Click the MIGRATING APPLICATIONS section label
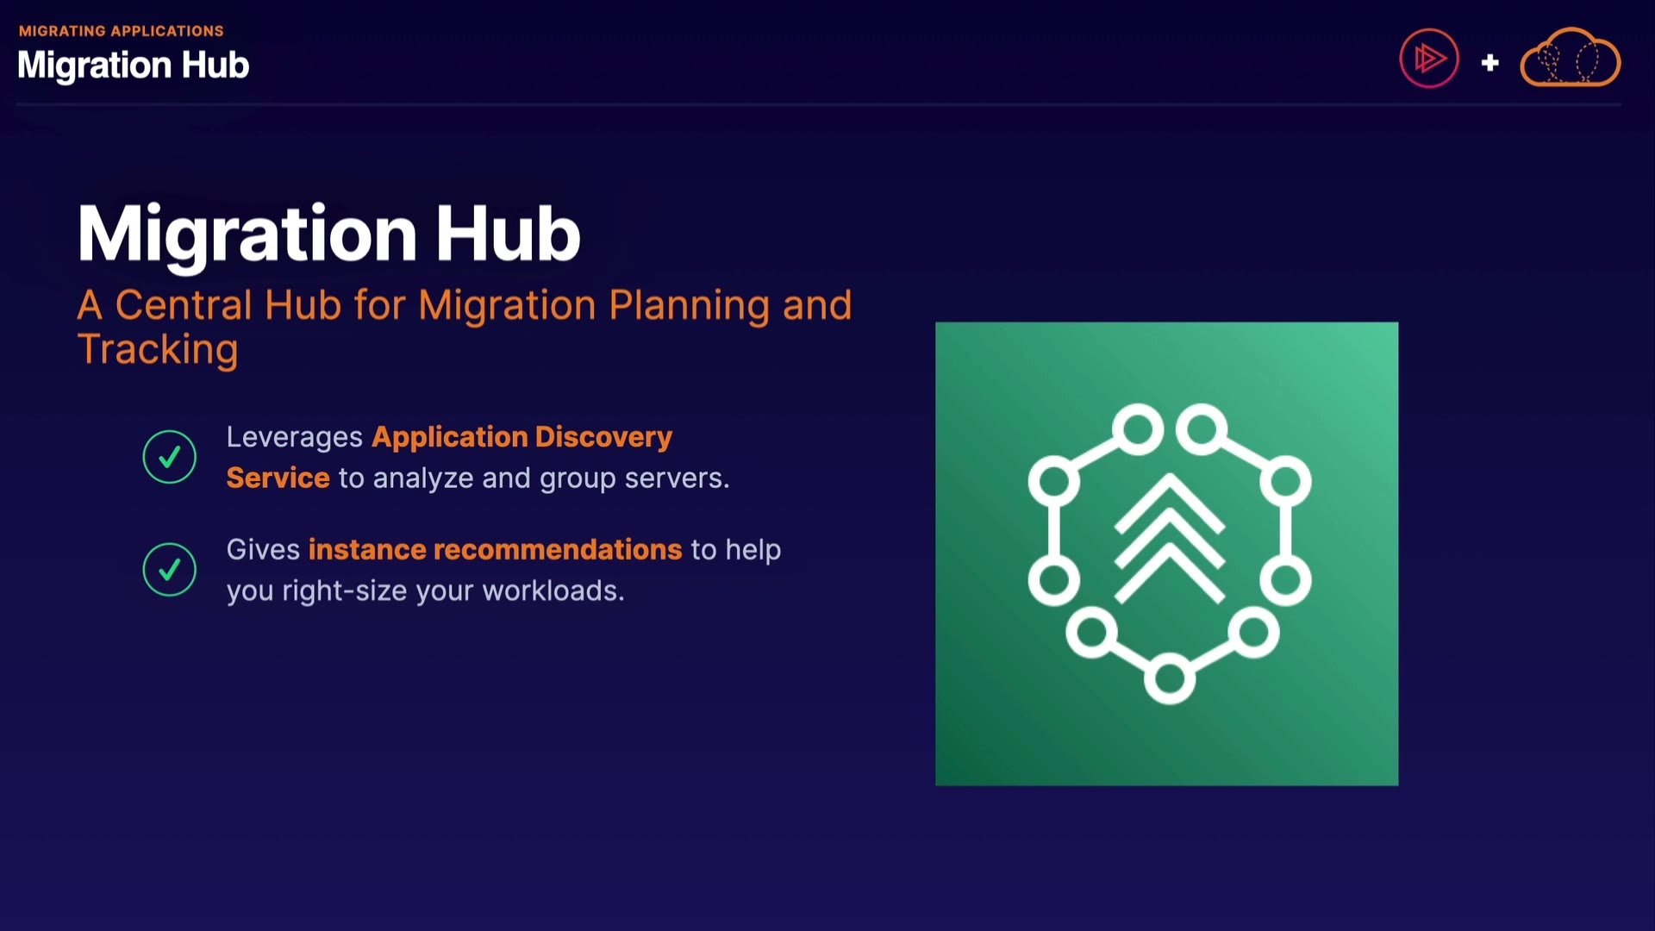Image resolution: width=1655 pixels, height=931 pixels. [121, 31]
